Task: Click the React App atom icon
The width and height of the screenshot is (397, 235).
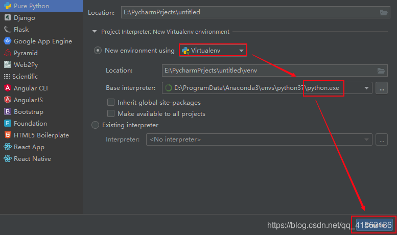Action: click(8, 147)
